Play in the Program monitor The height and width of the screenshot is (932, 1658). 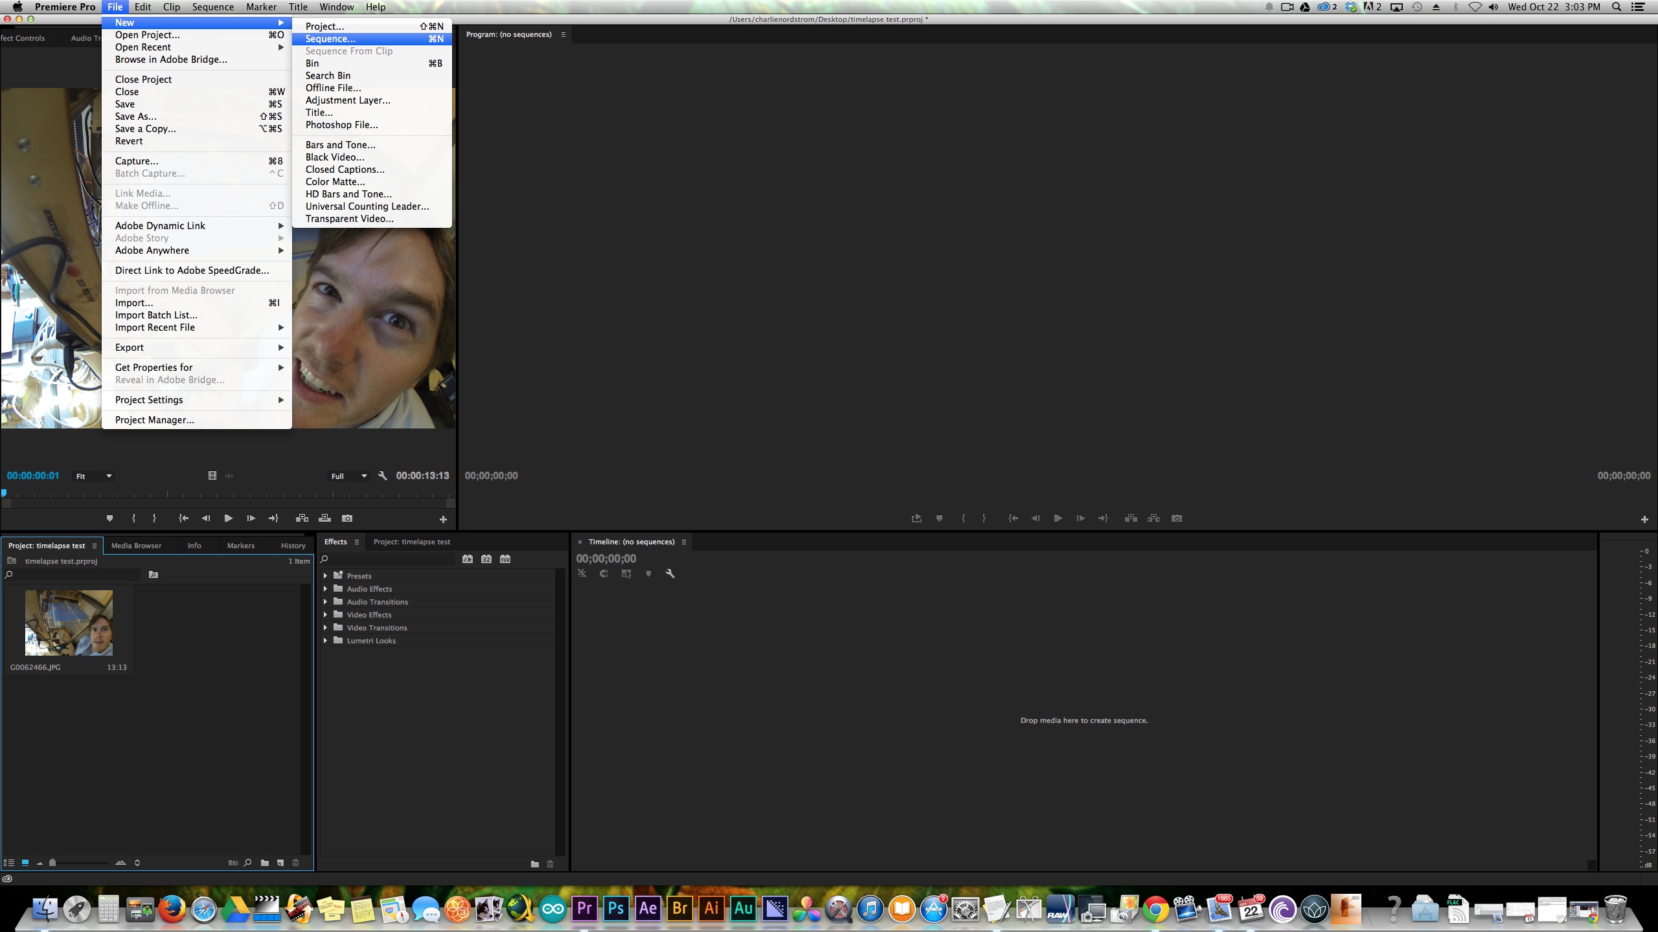pos(1058,518)
